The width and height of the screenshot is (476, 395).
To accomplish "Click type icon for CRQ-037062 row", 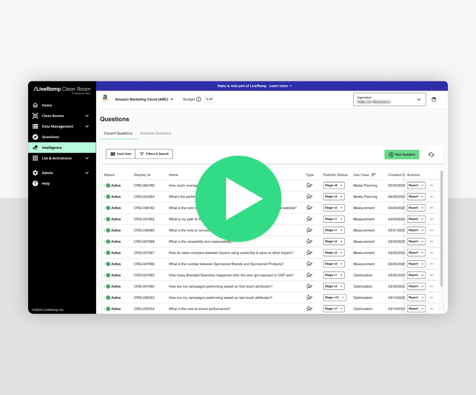I will 309,275.
